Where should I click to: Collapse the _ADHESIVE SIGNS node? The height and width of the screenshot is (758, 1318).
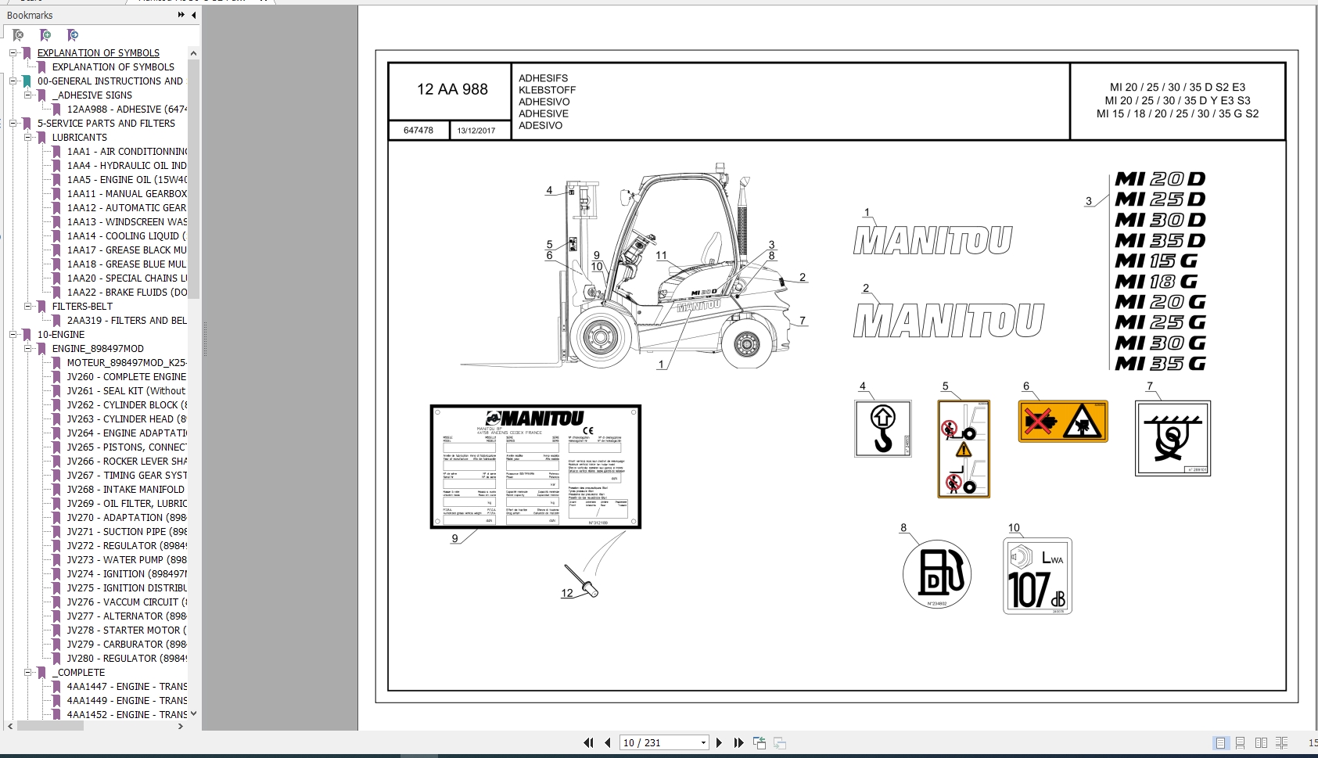(x=27, y=95)
